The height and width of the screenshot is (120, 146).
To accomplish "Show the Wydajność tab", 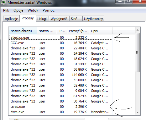I will coord(59,19).
